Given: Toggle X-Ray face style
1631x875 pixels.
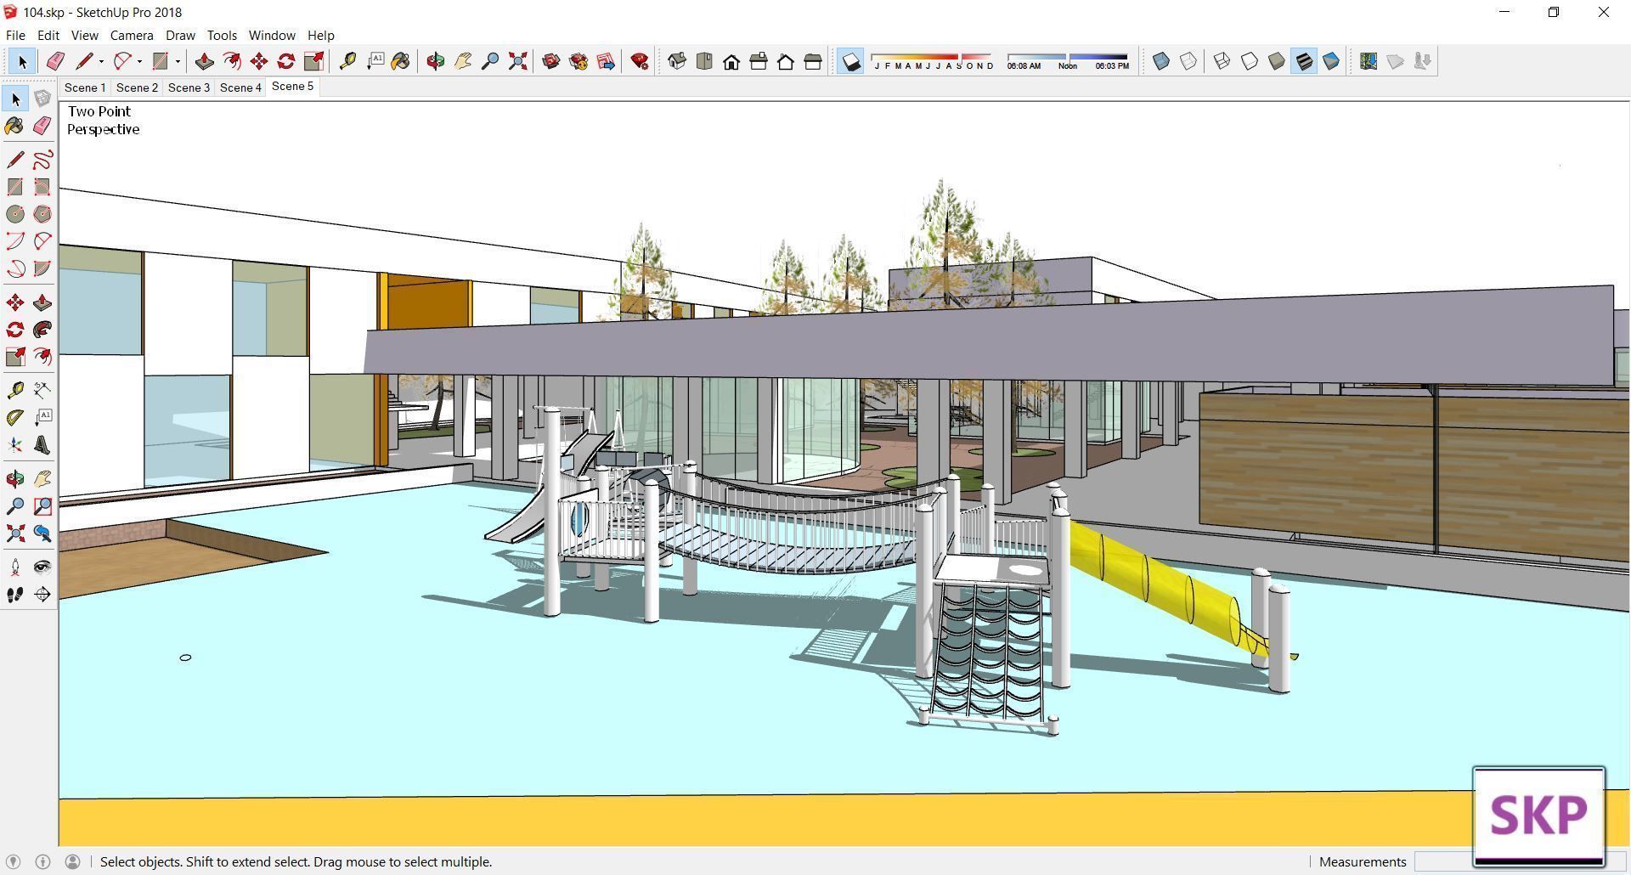Looking at the screenshot, I should coord(1161,61).
